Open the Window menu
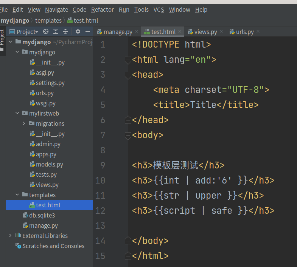297x267 pixels. 180,10
